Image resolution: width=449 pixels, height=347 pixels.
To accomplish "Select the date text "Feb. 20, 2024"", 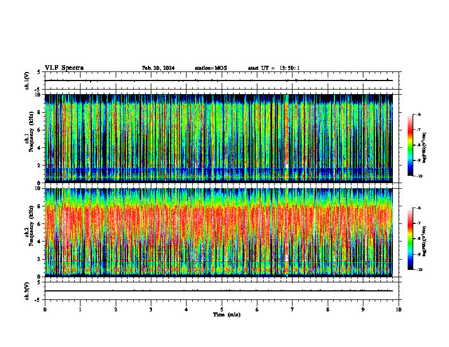I will tap(158, 68).
